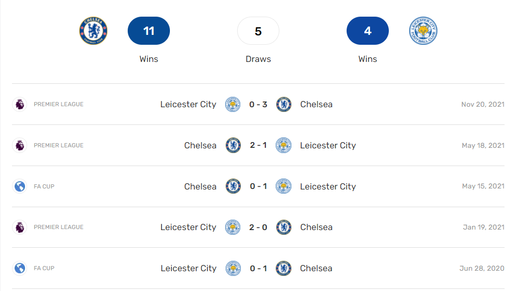Open the 2 - 0 score on Jan 19, 2021
Viewport: 516px width, 291px height.
(258, 227)
